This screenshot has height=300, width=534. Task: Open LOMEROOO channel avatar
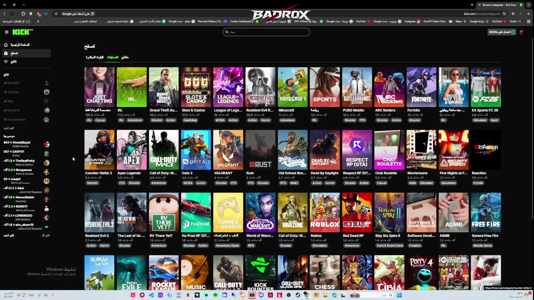click(x=46, y=217)
